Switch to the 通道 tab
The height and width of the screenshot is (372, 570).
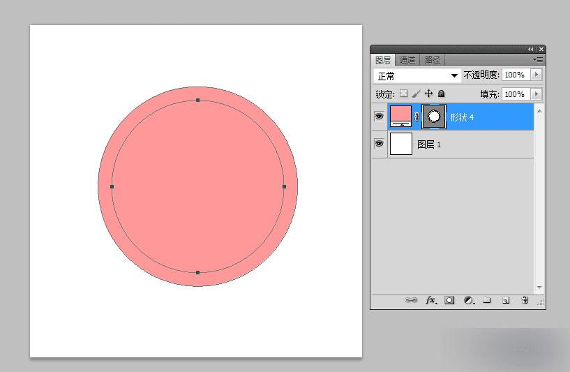[x=407, y=60]
